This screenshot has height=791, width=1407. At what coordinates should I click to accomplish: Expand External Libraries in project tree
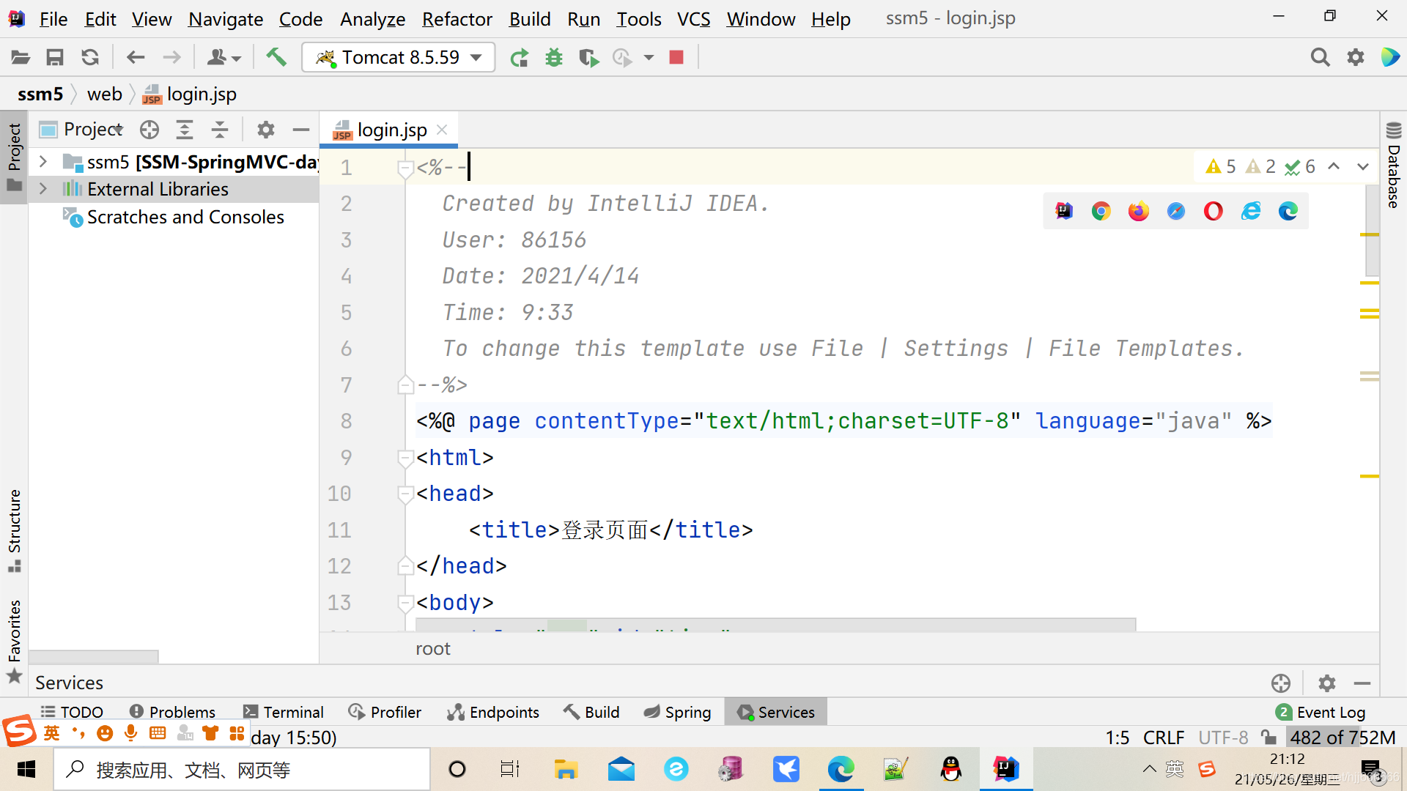[x=43, y=189]
